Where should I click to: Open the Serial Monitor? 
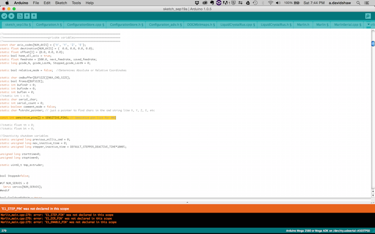coord(368,16)
